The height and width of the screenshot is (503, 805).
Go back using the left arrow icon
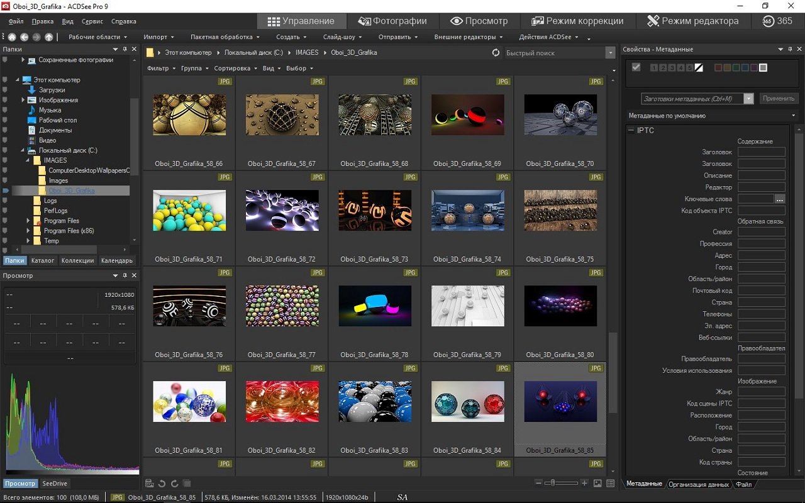pyautogui.click(x=24, y=37)
